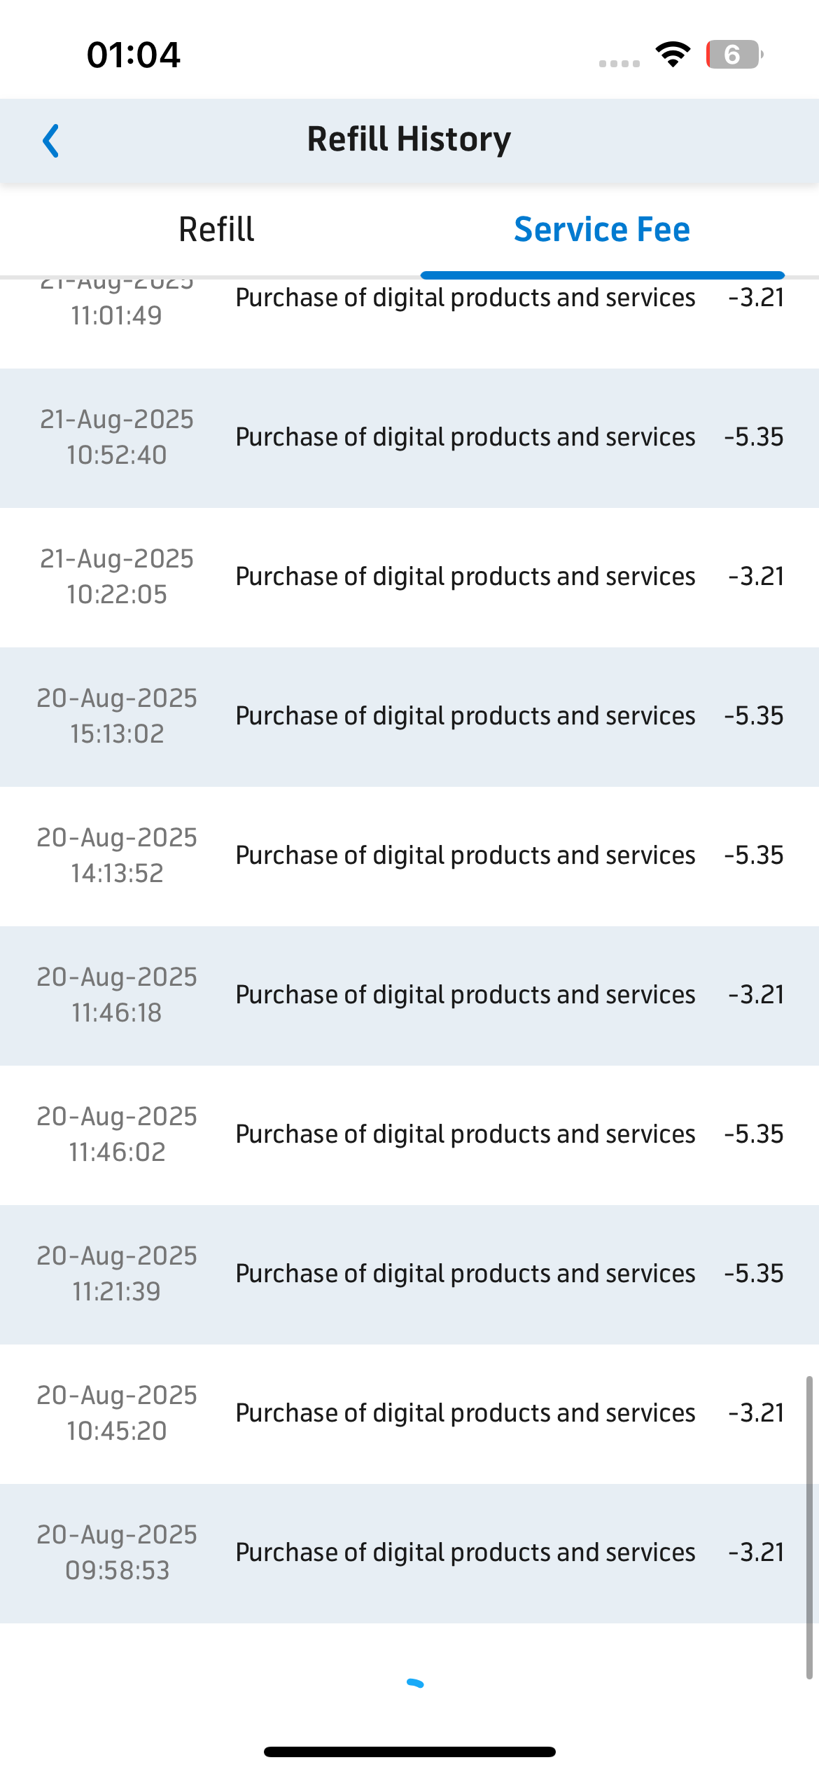The height and width of the screenshot is (1774, 819).
Task: Tap the home indicator bar
Action: (409, 1752)
